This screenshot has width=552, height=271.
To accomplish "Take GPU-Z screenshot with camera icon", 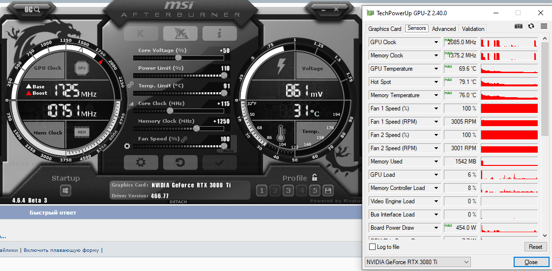I will (518, 26).
